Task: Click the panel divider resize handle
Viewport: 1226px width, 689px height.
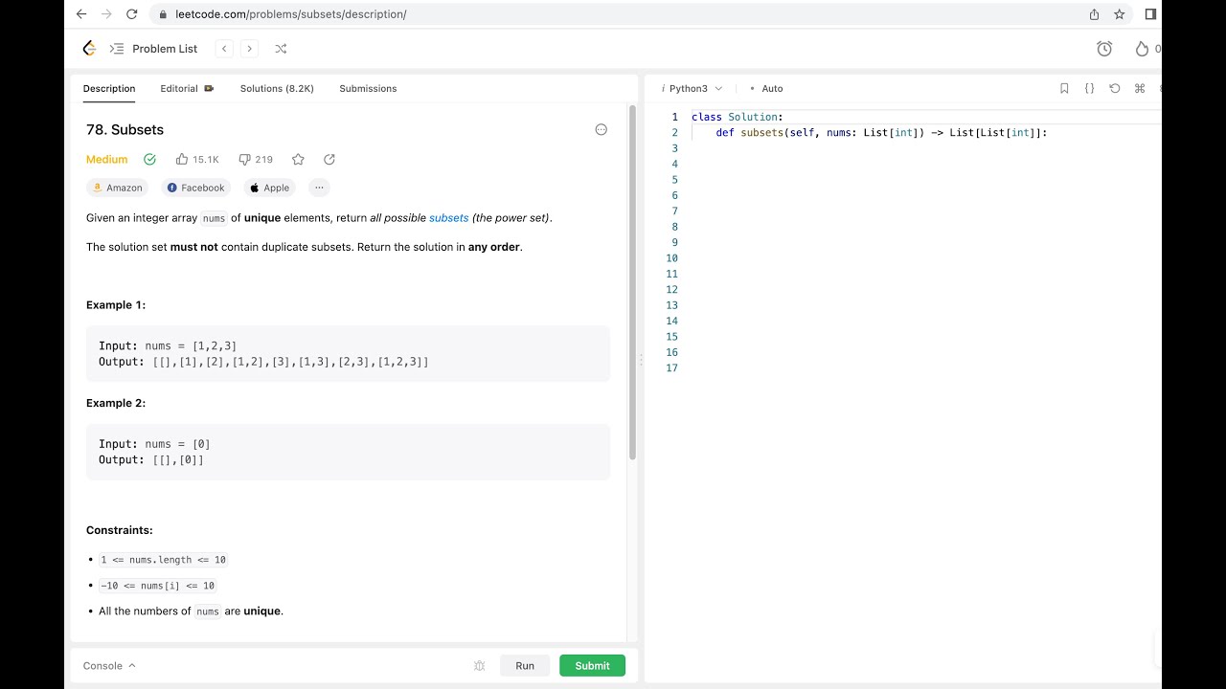Action: 641,360
